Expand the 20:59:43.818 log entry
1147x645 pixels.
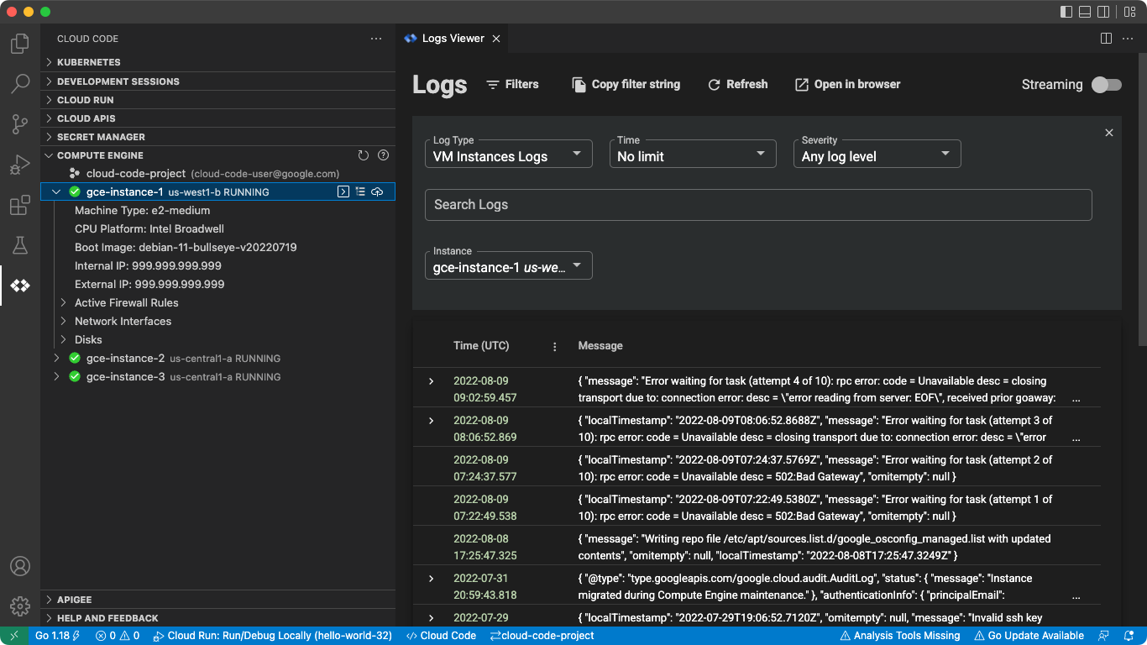pos(432,579)
